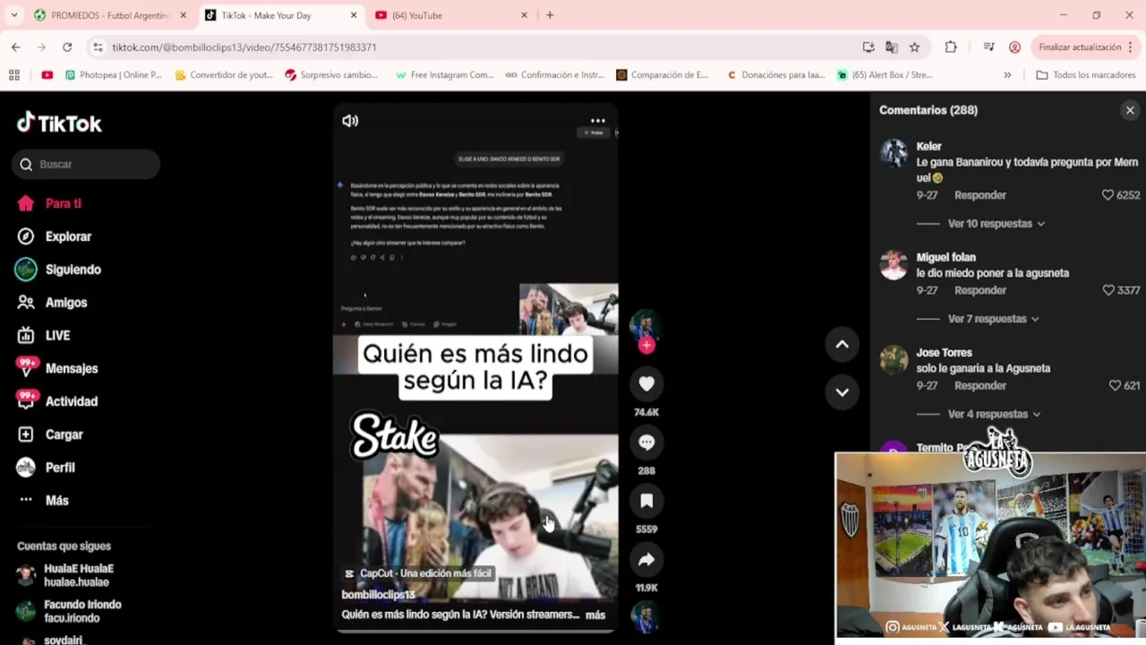Viewport: 1146px width, 645px height.
Task: Switch to PROMIEDOS Futbol Argentino tab
Action: click(x=109, y=15)
